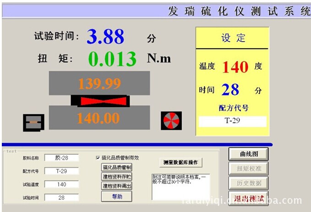Open 测量数据库操作 database operations

tap(180, 162)
